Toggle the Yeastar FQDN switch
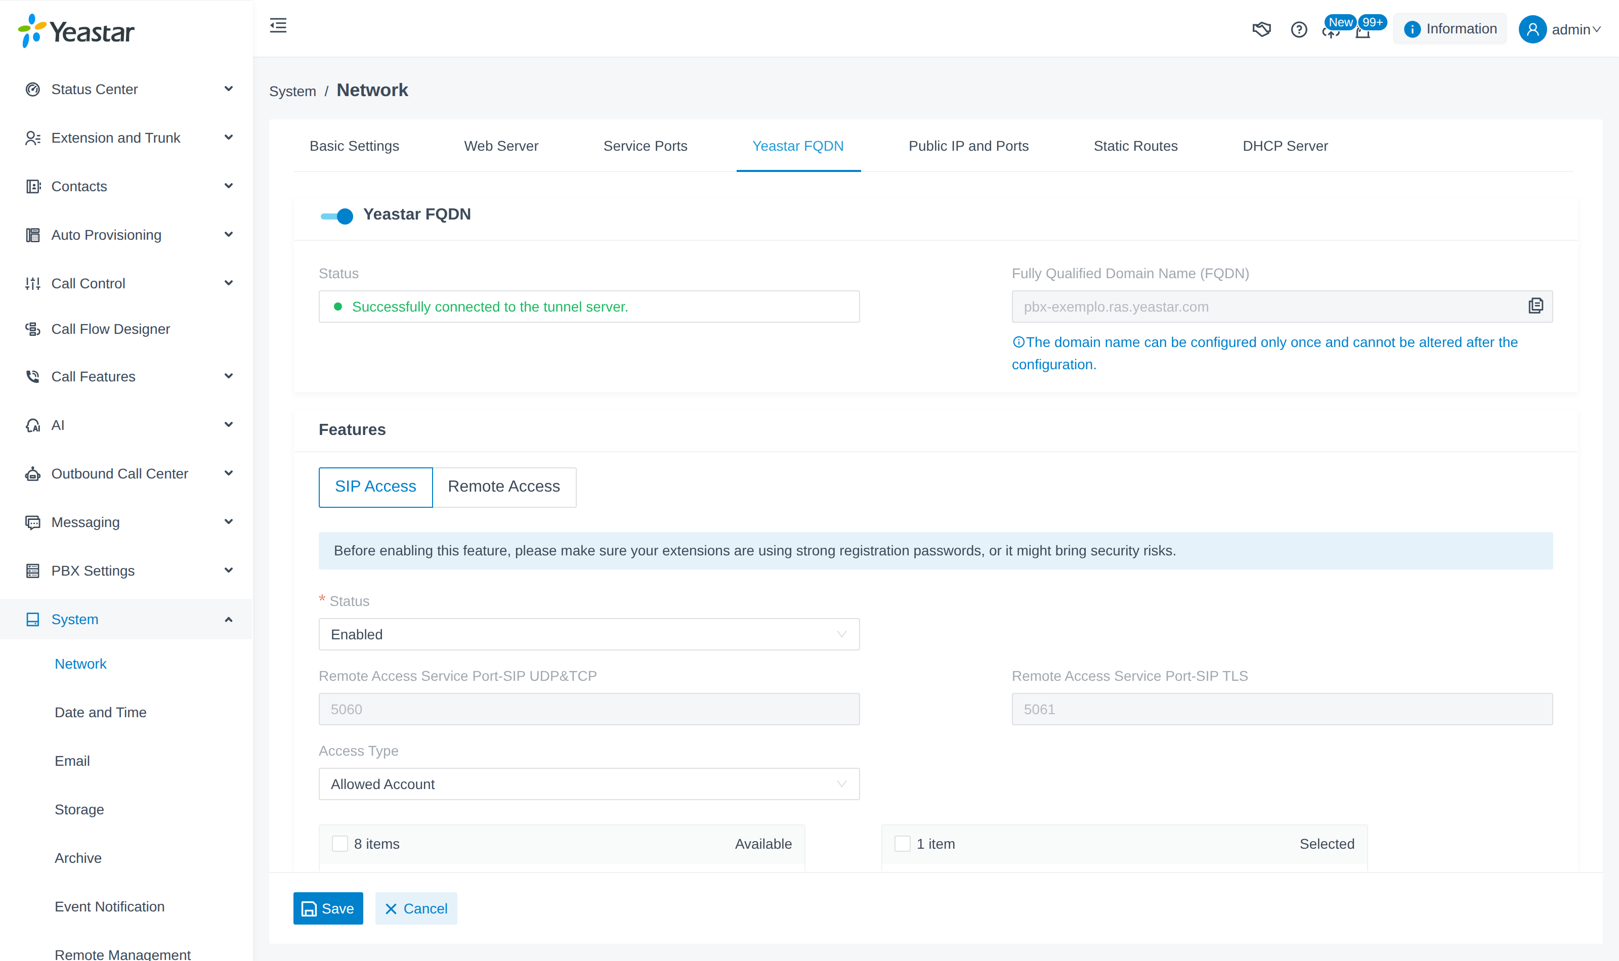1619x961 pixels. (x=337, y=215)
